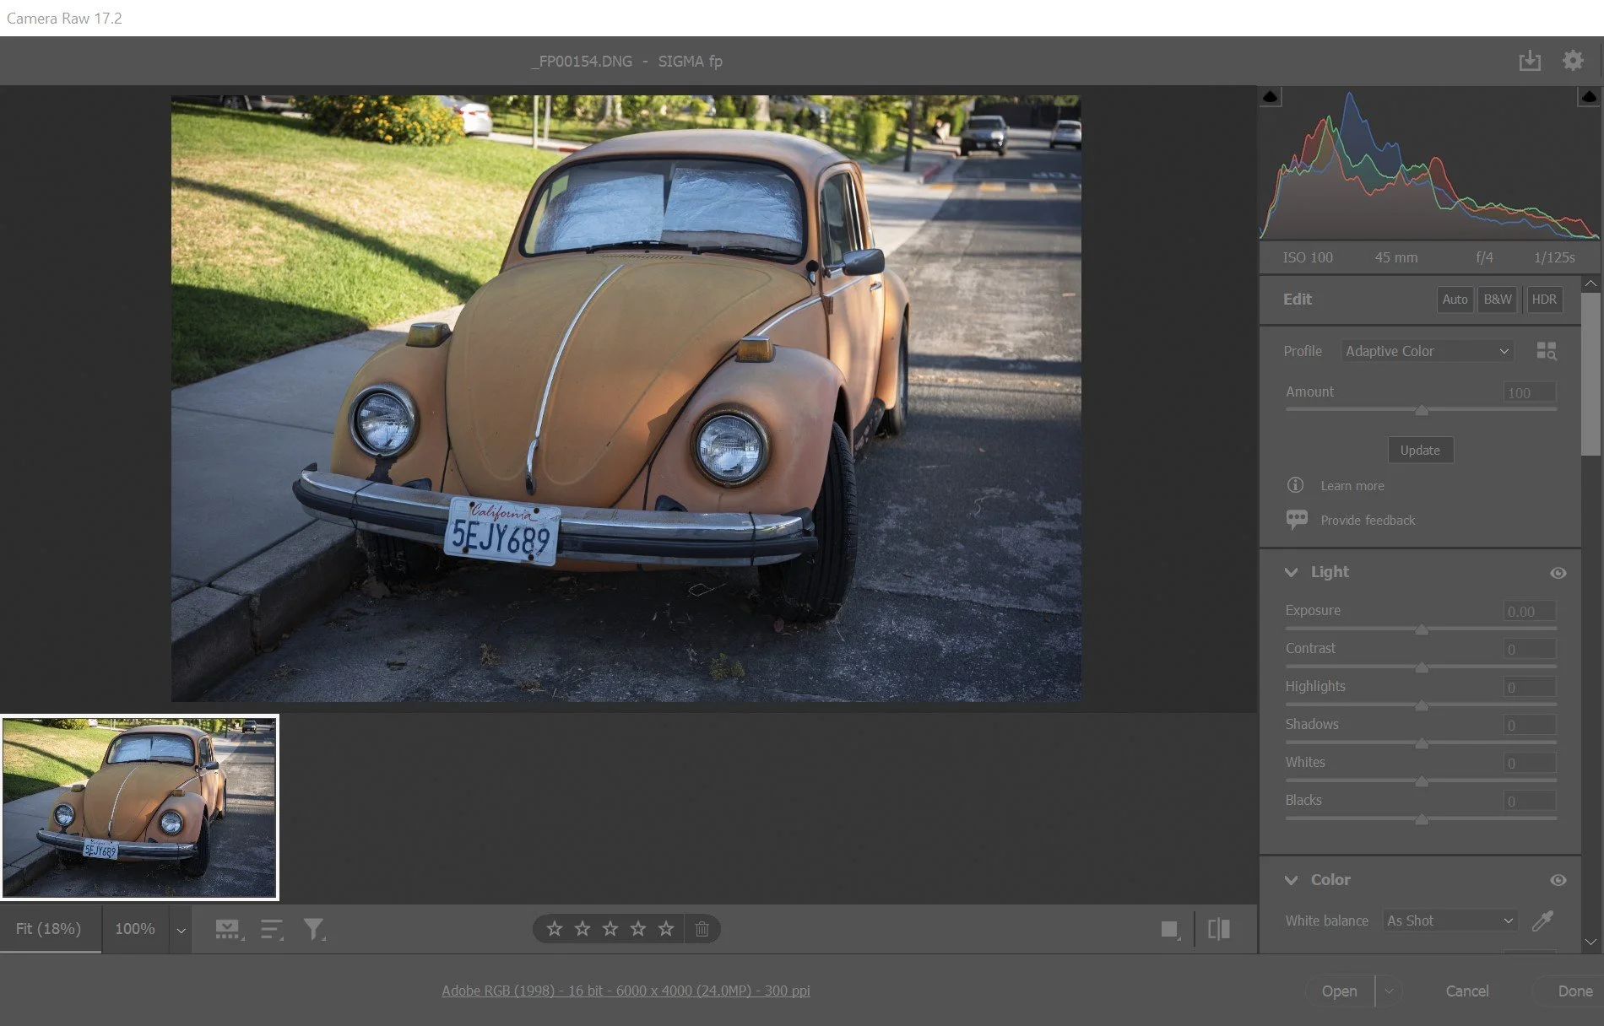The width and height of the screenshot is (1604, 1026).
Task: Switch to the B&W edit mode
Action: coord(1497,300)
